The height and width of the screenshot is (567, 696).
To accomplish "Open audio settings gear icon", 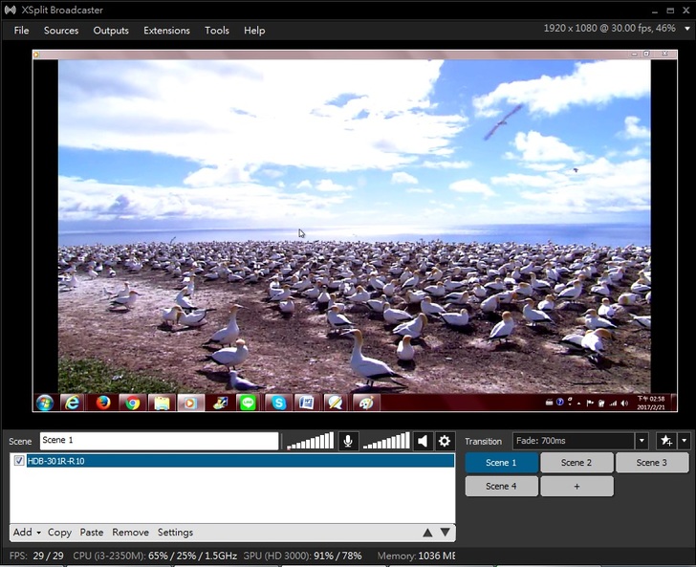I will click(x=444, y=441).
